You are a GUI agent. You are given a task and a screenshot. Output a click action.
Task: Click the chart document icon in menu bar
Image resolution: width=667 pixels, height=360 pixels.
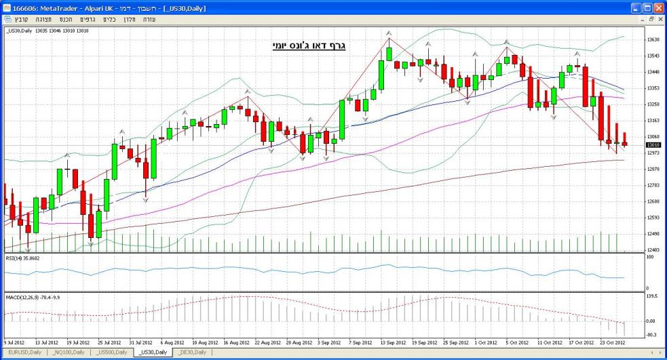(x=7, y=20)
